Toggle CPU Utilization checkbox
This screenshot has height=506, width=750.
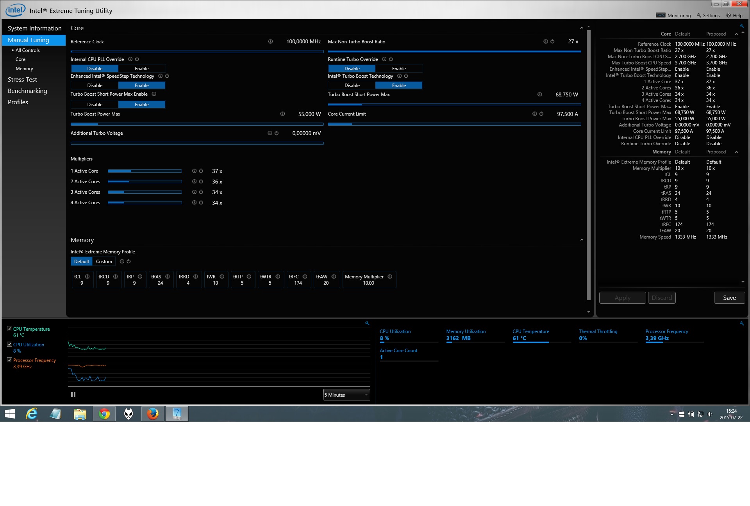(10, 344)
